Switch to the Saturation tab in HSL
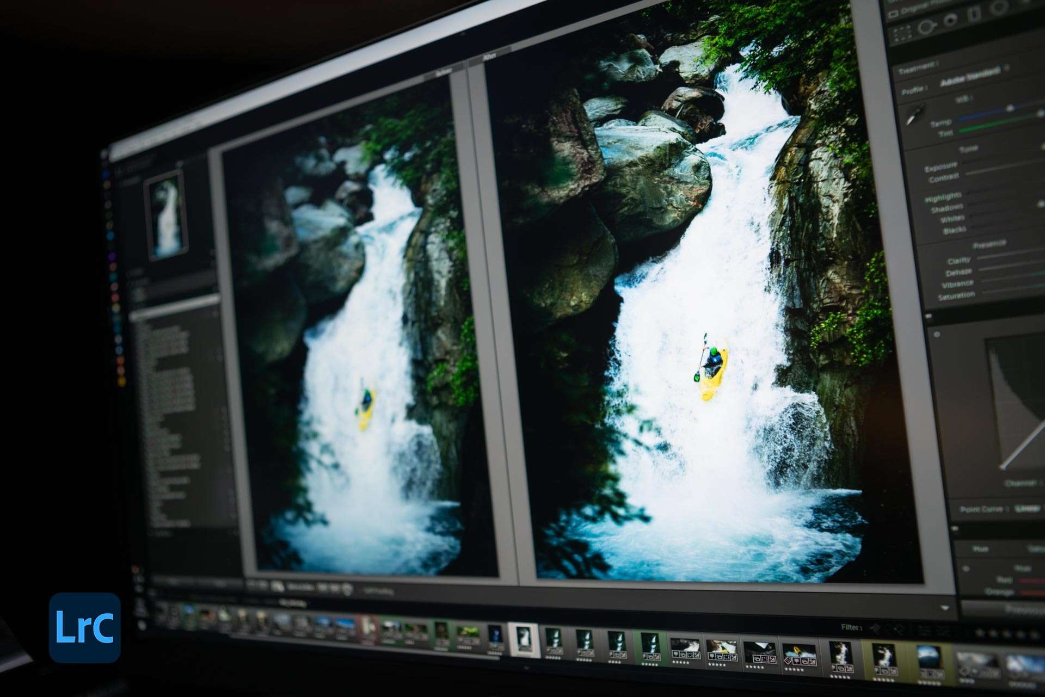This screenshot has height=697, width=1045. pos(1037,549)
